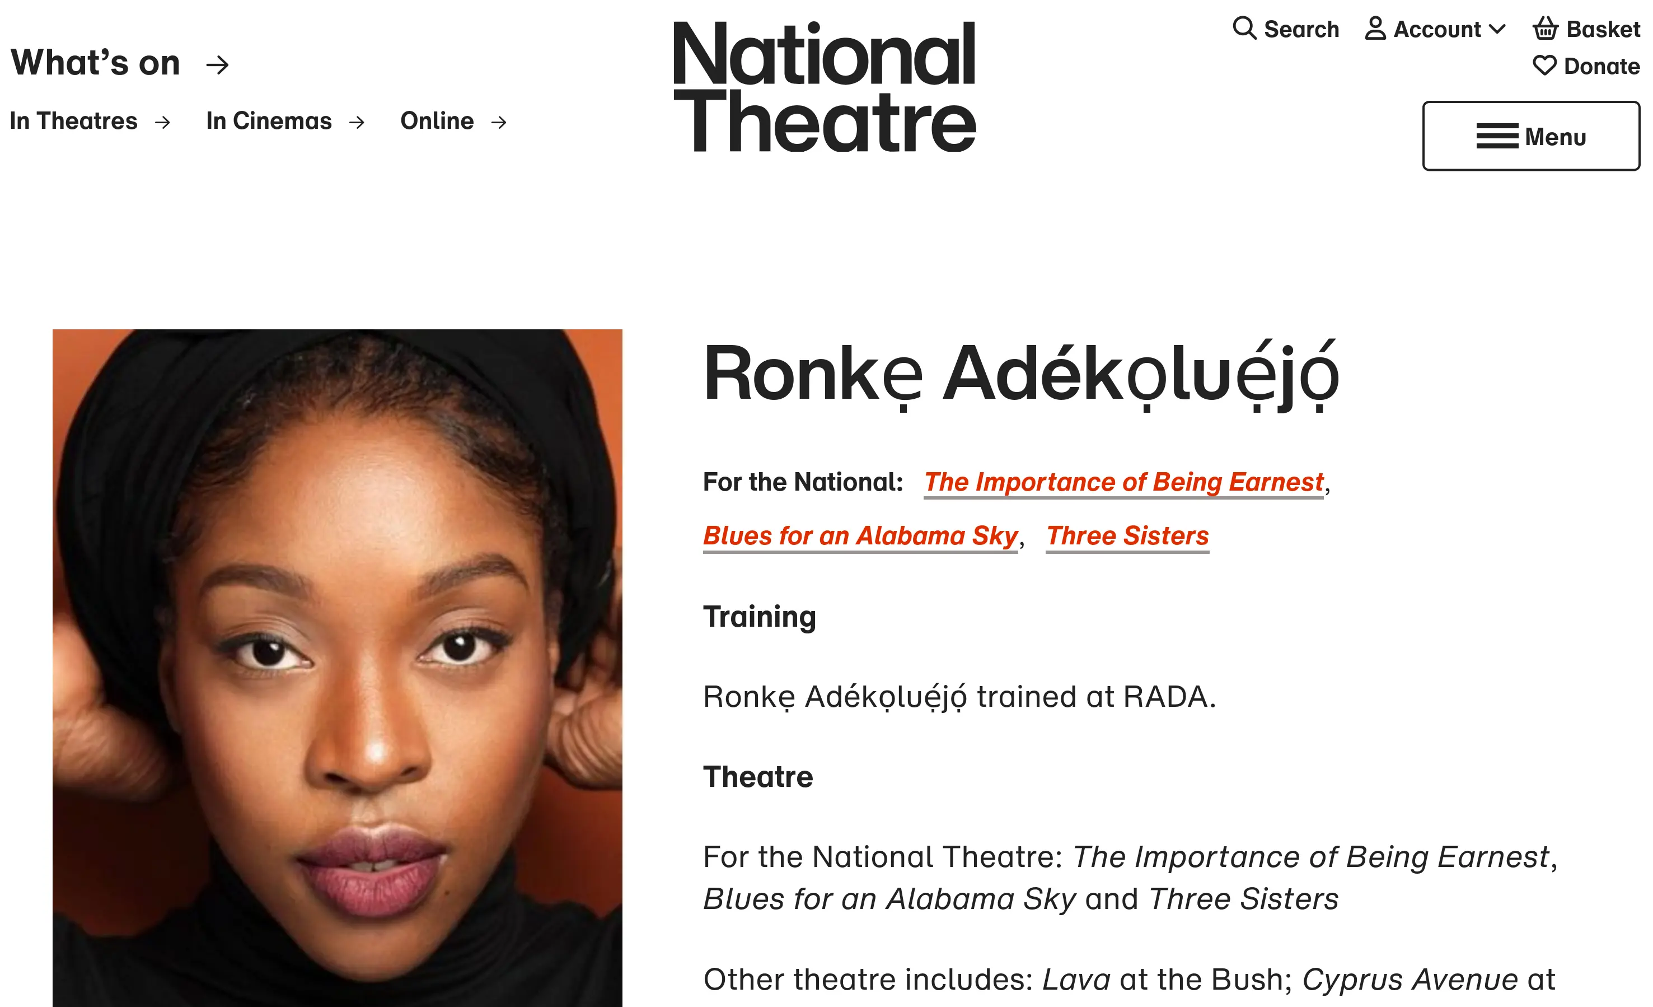Open The Importance of Being Earnest link
The image size is (1653, 1007).
point(1123,482)
